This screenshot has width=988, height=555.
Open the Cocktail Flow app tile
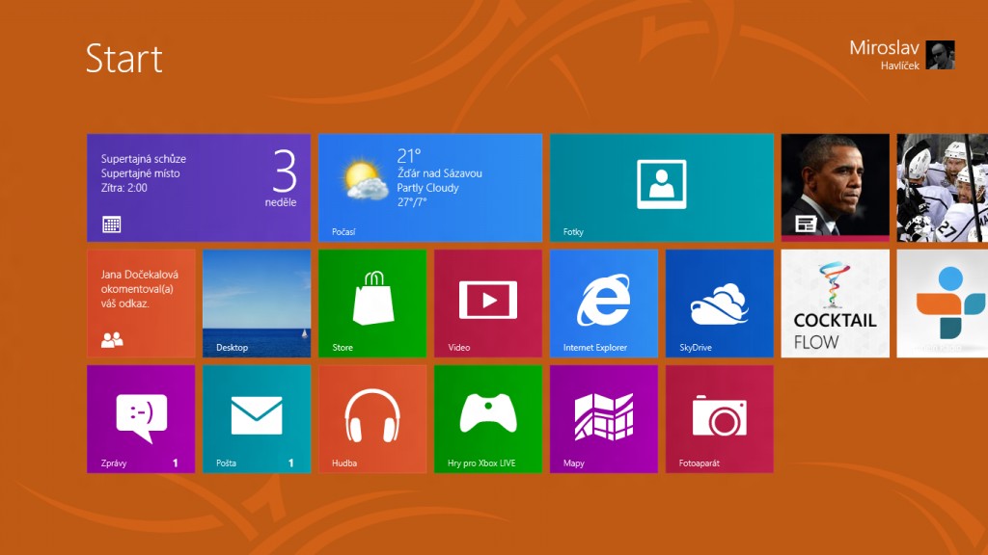coord(836,304)
